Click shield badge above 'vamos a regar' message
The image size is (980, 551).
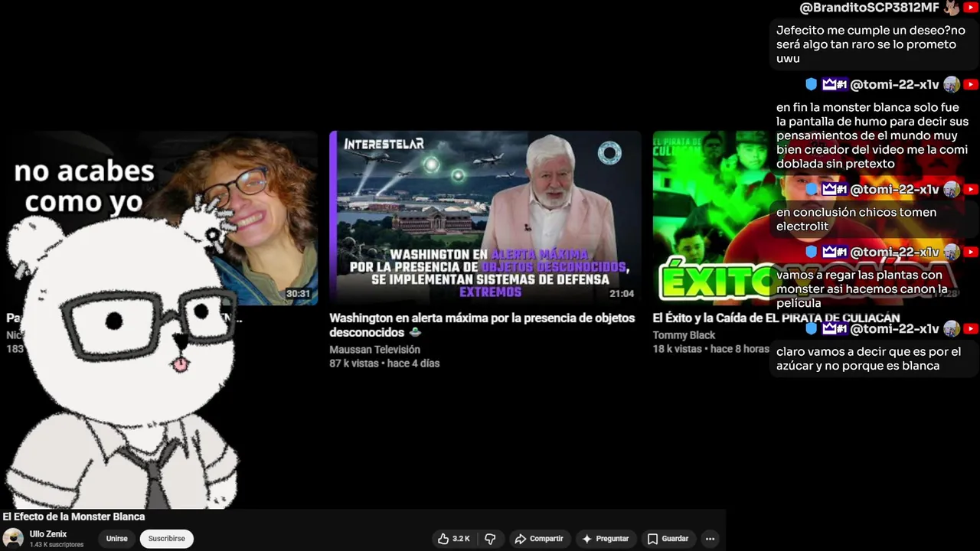point(812,252)
